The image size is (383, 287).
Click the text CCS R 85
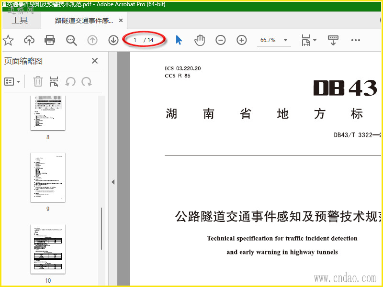tap(178, 76)
